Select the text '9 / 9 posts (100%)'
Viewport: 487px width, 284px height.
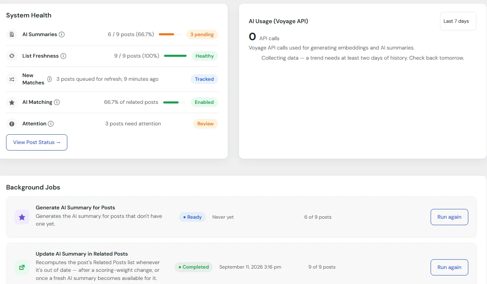[137, 56]
